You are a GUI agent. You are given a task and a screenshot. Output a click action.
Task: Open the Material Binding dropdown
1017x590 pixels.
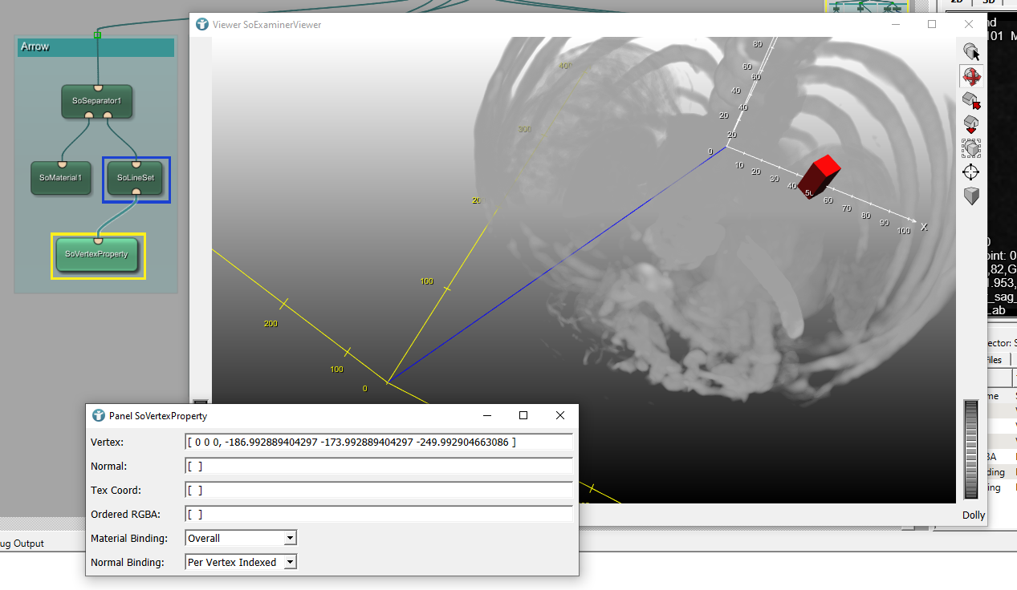tap(241, 538)
